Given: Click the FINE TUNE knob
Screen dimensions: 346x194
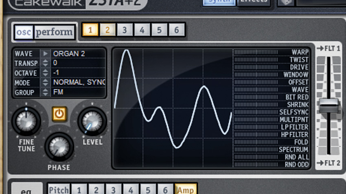Looking at the screenshot, I should coord(26,121).
